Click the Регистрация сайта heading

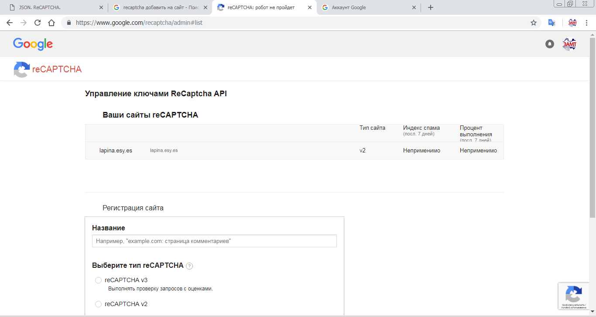coord(133,208)
